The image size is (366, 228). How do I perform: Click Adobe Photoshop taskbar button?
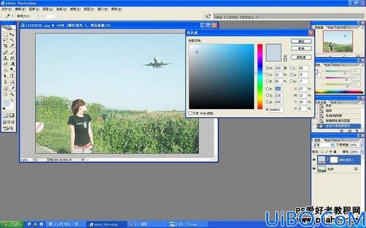107,224
